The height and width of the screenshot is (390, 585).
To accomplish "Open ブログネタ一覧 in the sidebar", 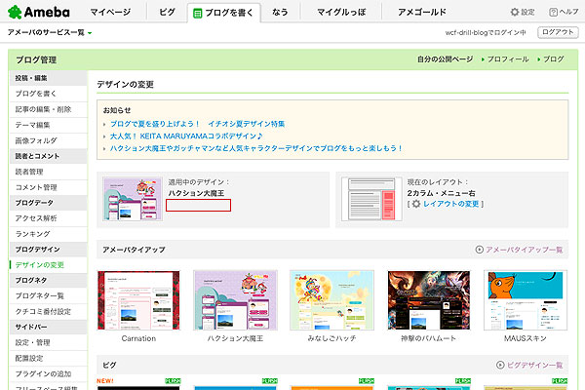I will pyautogui.click(x=49, y=295).
